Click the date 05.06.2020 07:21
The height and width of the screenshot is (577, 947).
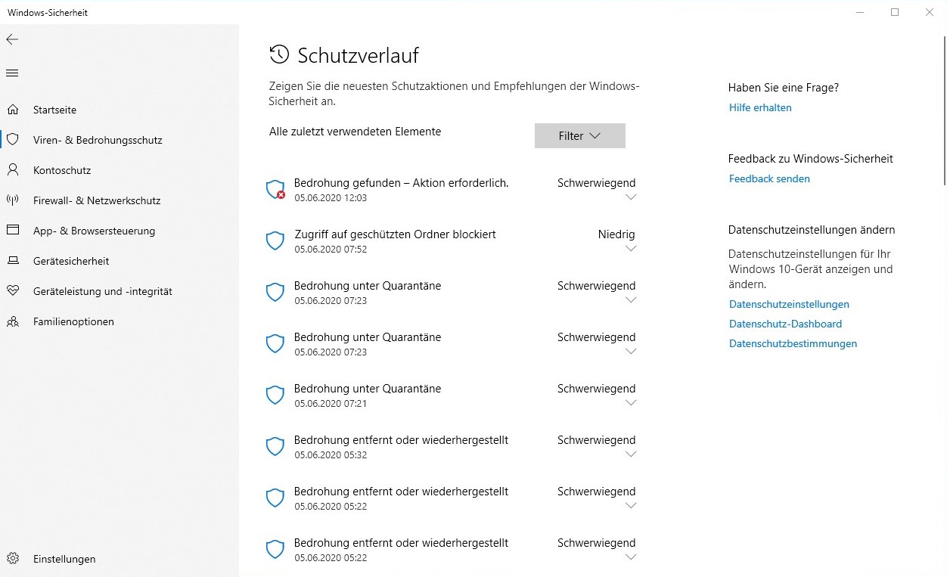[331, 404]
